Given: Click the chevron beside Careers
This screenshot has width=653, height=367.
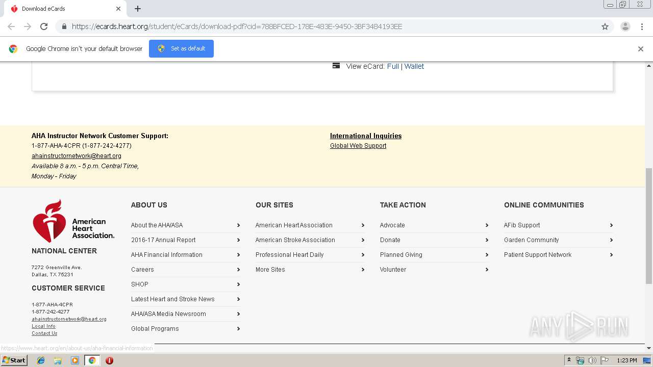Looking at the screenshot, I should [238, 270].
